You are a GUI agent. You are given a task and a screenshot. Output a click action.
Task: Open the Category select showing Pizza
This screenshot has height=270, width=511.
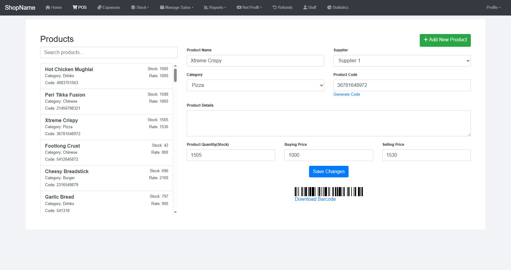(x=255, y=85)
